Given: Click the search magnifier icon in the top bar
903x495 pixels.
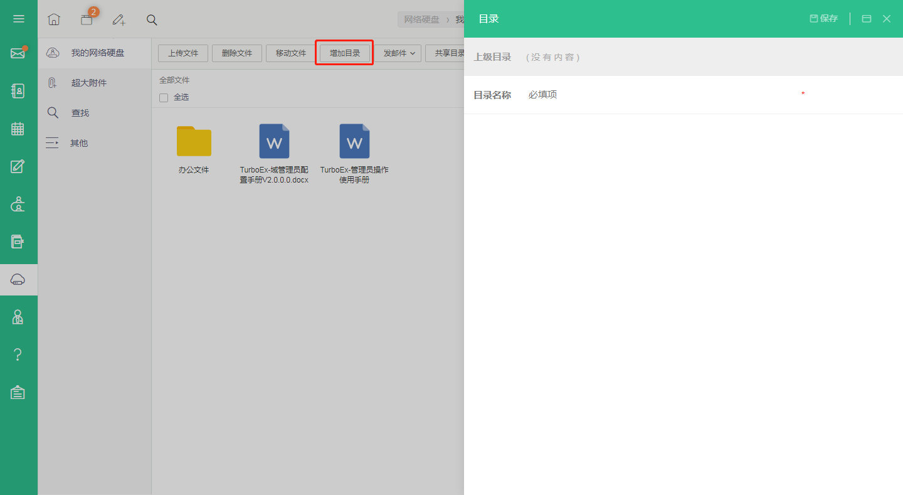Looking at the screenshot, I should click(152, 19).
